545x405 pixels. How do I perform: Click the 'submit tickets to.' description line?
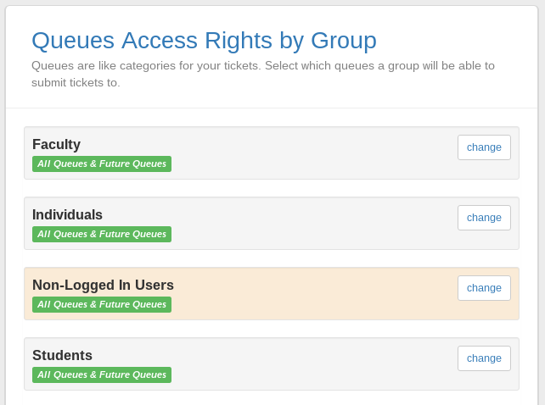tap(76, 83)
